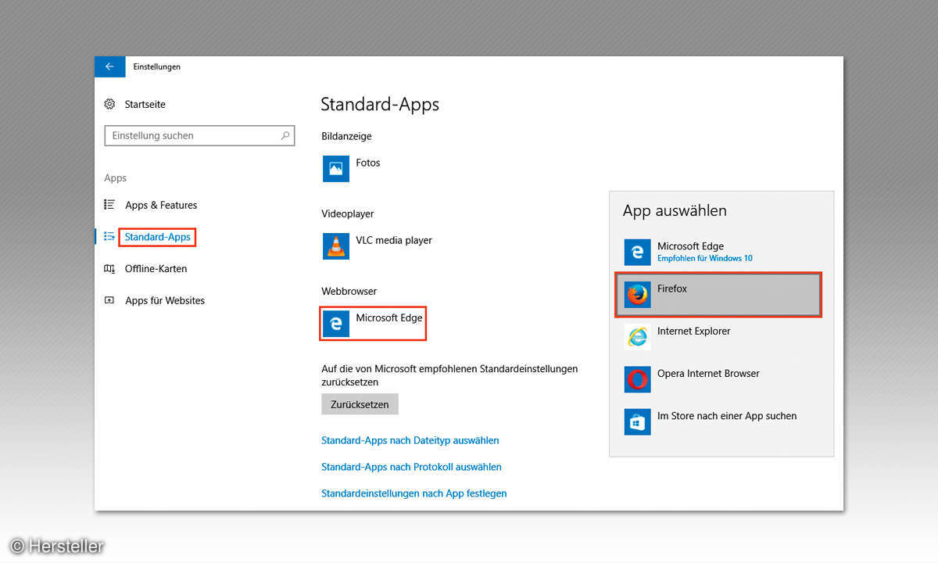Click the Zurücksetzen button

[360, 404]
